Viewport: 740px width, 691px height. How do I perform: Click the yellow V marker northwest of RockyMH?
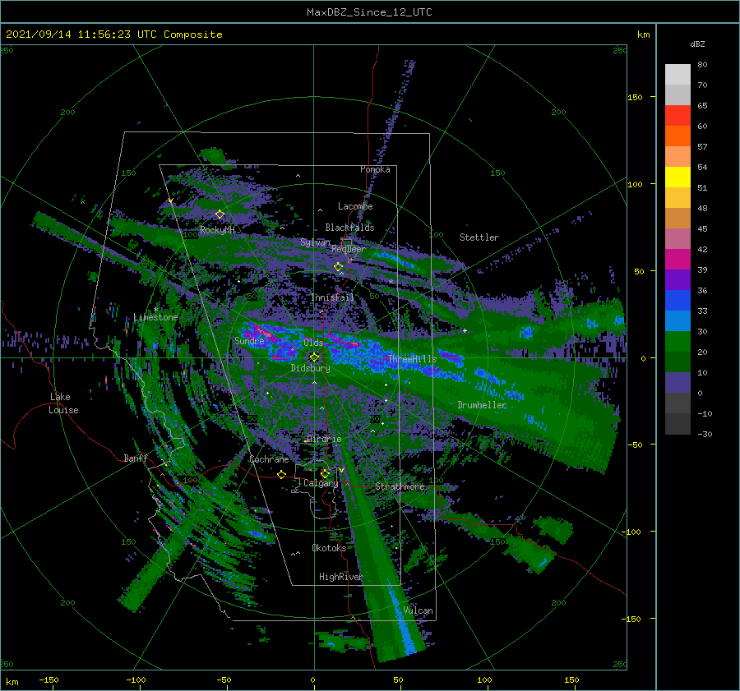[x=170, y=201]
